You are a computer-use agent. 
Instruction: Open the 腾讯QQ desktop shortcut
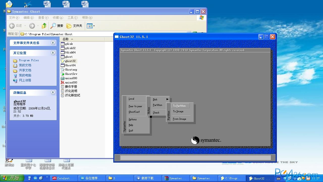(x=9, y=162)
